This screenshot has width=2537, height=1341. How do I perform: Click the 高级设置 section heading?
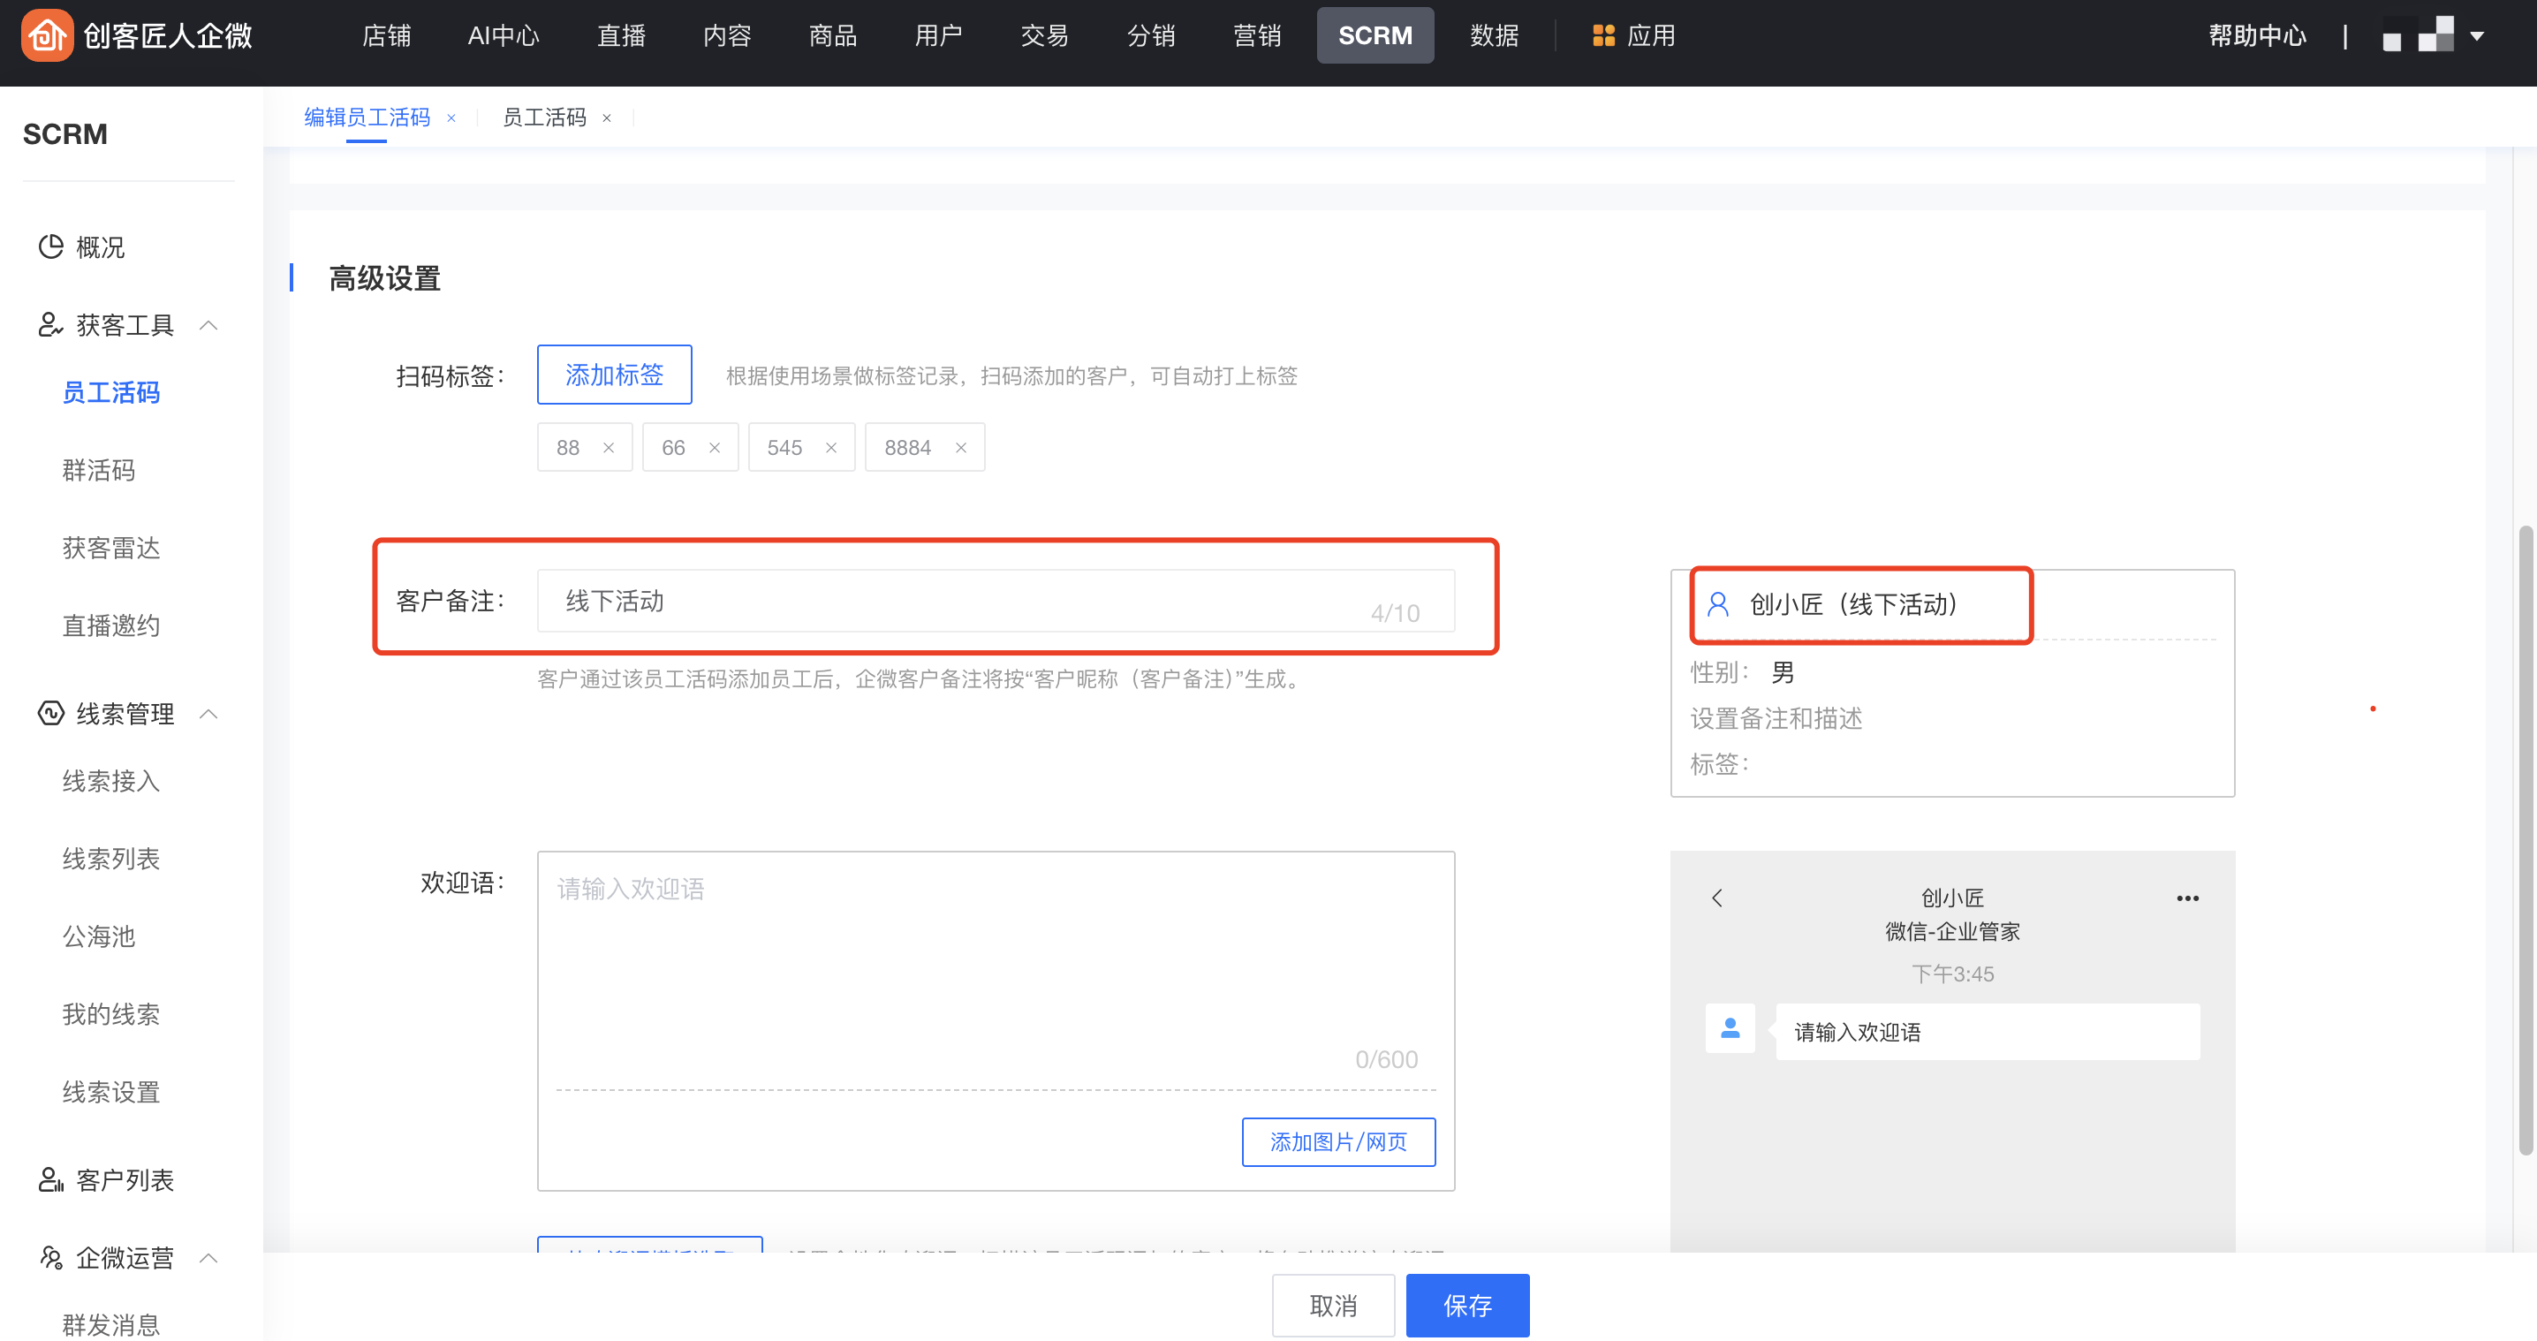pyautogui.click(x=384, y=278)
